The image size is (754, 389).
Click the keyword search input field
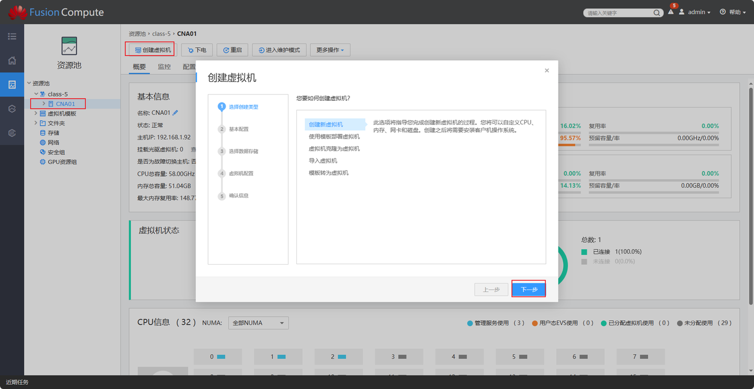tap(619, 13)
